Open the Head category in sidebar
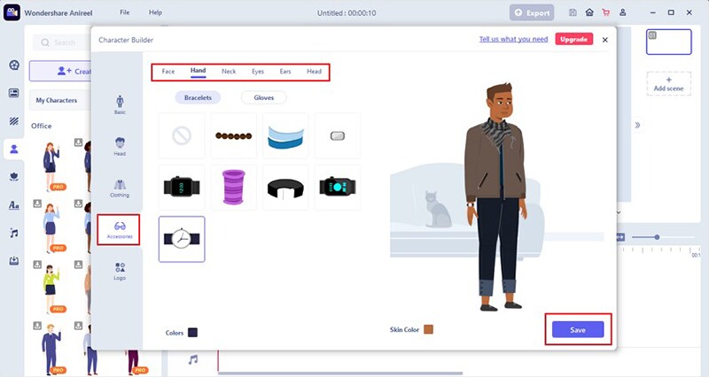The width and height of the screenshot is (709, 377). (120, 146)
